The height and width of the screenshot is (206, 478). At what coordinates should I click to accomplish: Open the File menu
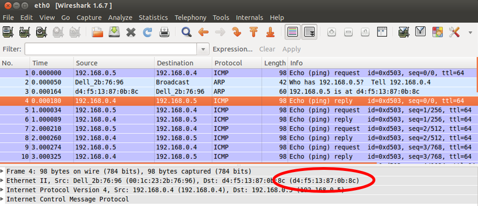(x=8, y=18)
